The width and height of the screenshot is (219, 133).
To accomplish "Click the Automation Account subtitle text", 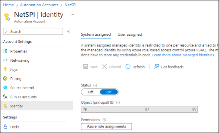I will click(30, 21).
